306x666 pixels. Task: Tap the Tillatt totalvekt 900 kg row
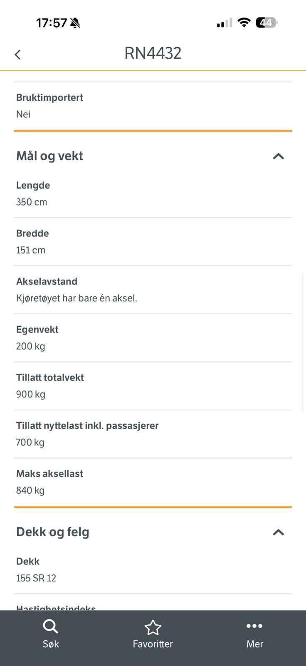tap(153, 386)
